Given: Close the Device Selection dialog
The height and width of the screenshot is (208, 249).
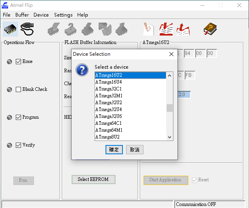Looking at the screenshot, I should pyautogui.click(x=171, y=54).
